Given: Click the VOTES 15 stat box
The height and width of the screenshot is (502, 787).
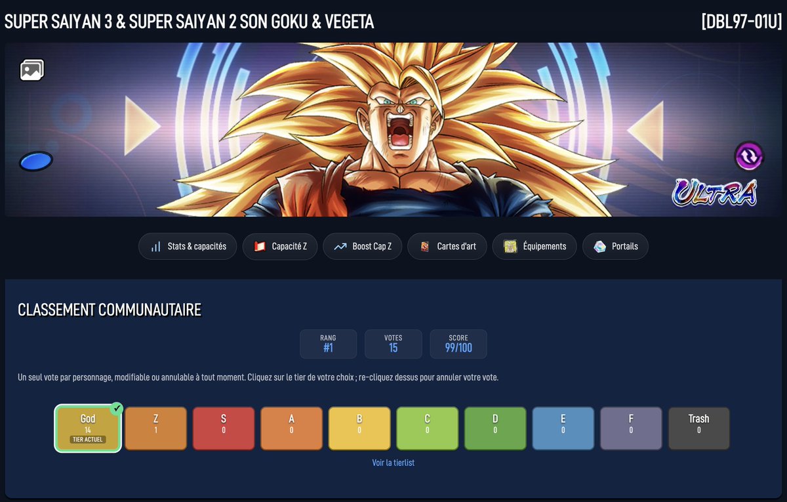Looking at the screenshot, I should click(x=393, y=344).
